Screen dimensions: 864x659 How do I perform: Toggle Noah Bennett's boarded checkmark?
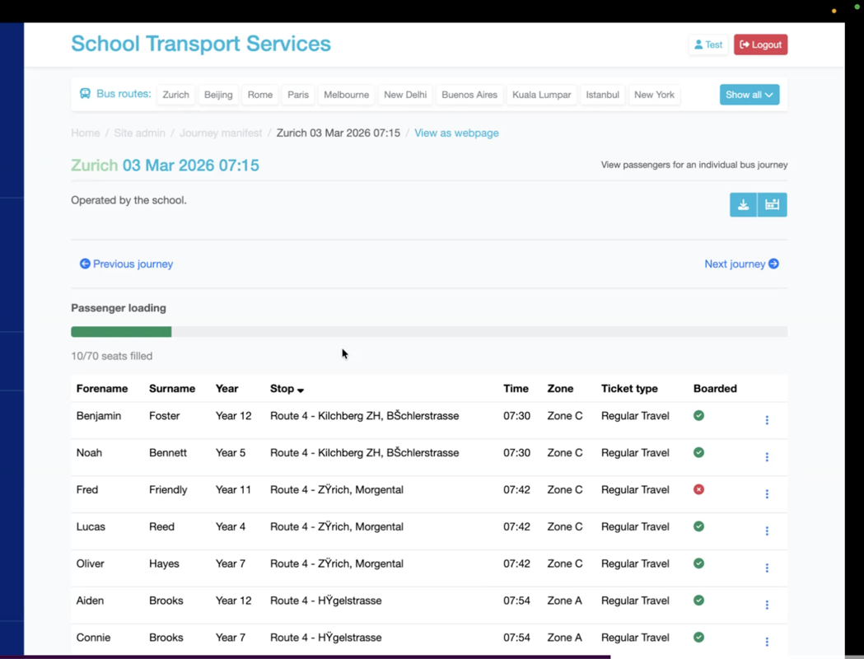point(698,452)
